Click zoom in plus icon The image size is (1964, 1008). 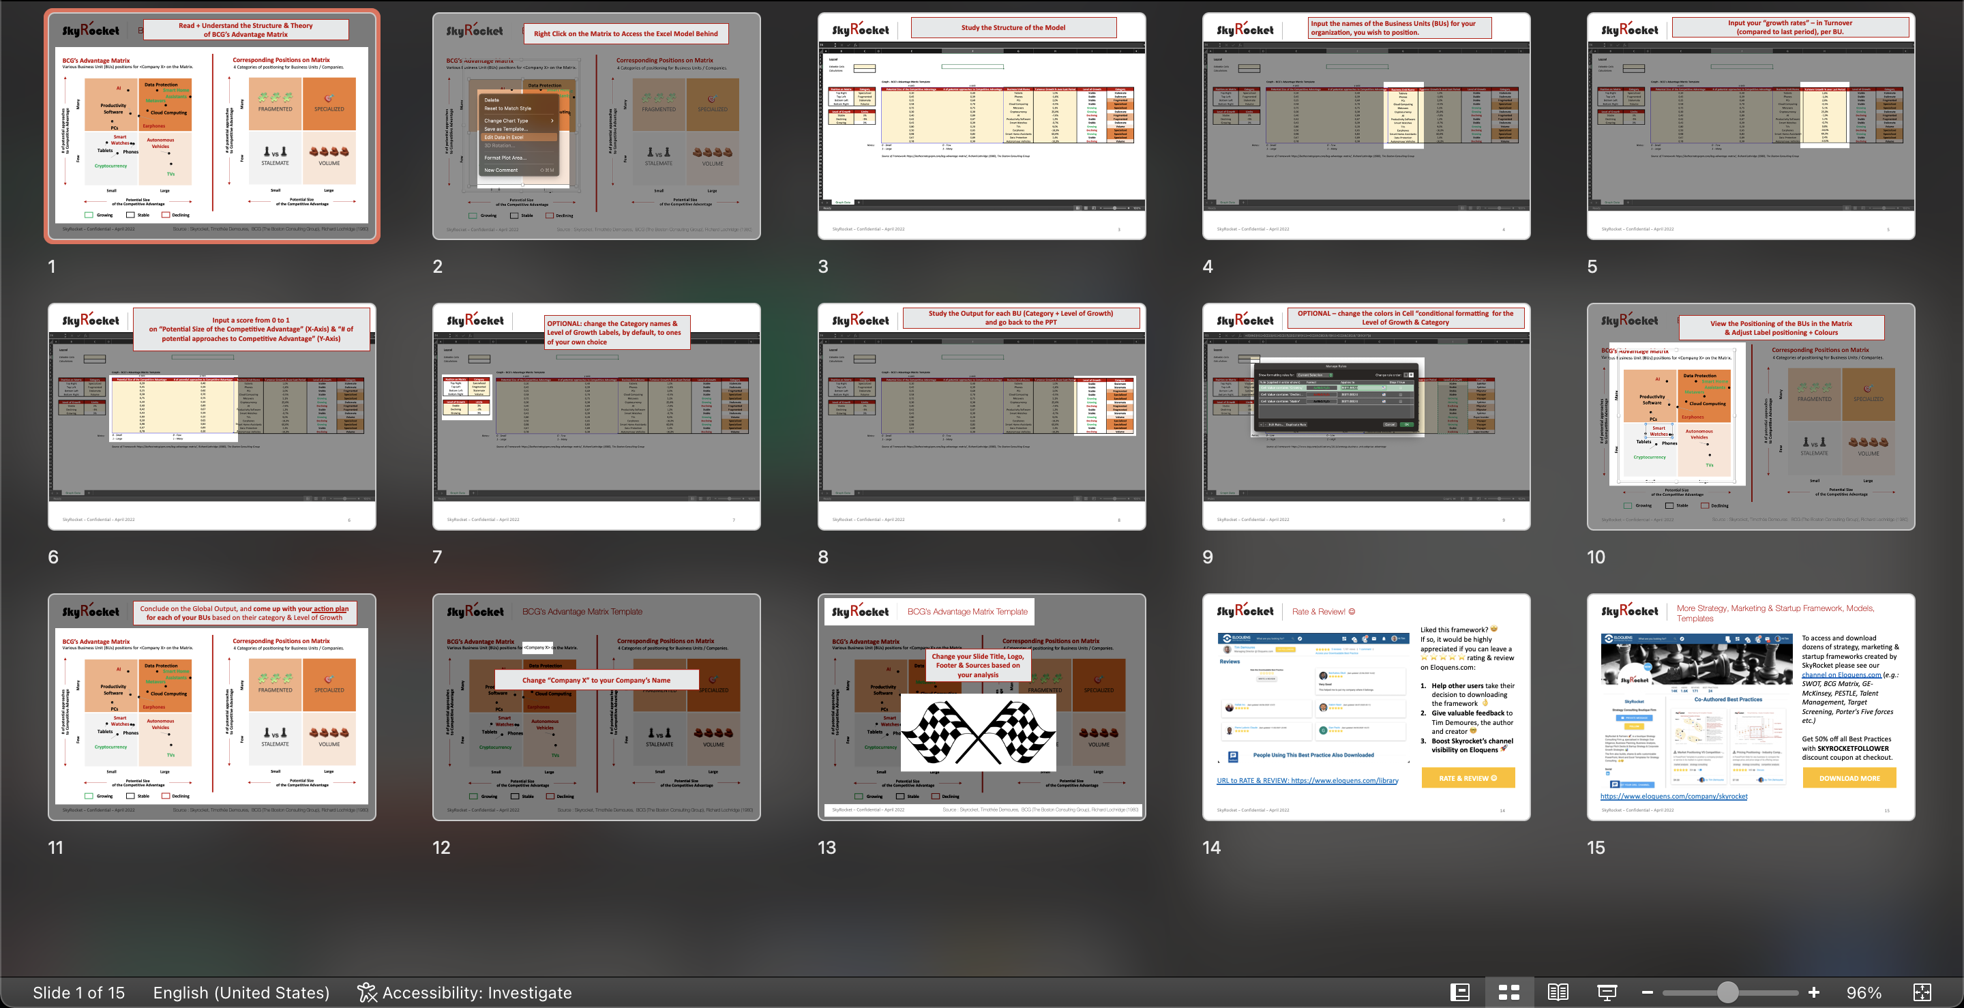(x=1814, y=992)
